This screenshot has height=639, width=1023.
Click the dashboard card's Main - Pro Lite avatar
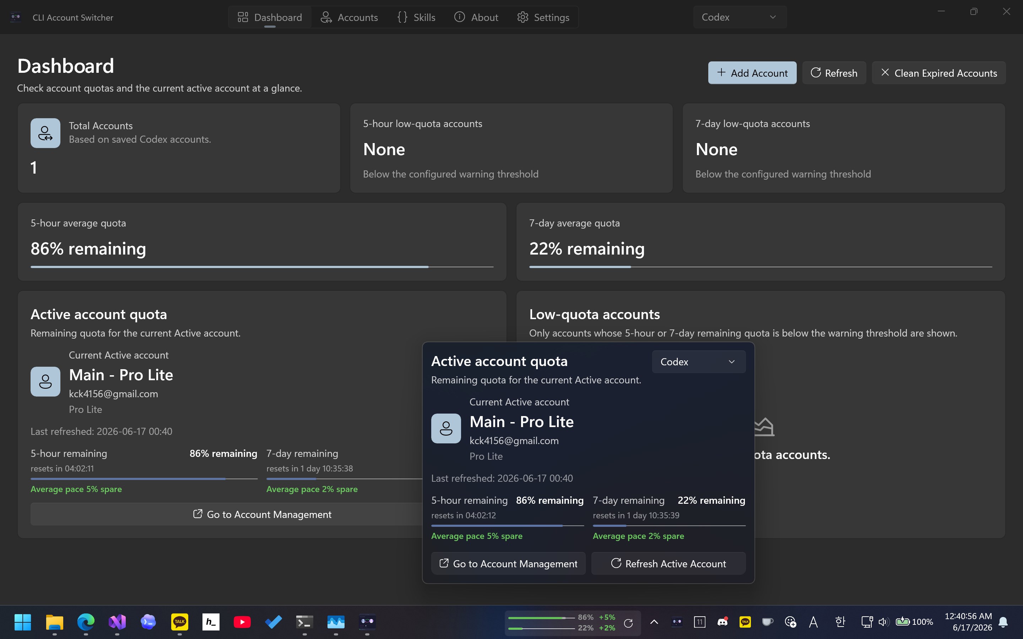click(x=45, y=382)
